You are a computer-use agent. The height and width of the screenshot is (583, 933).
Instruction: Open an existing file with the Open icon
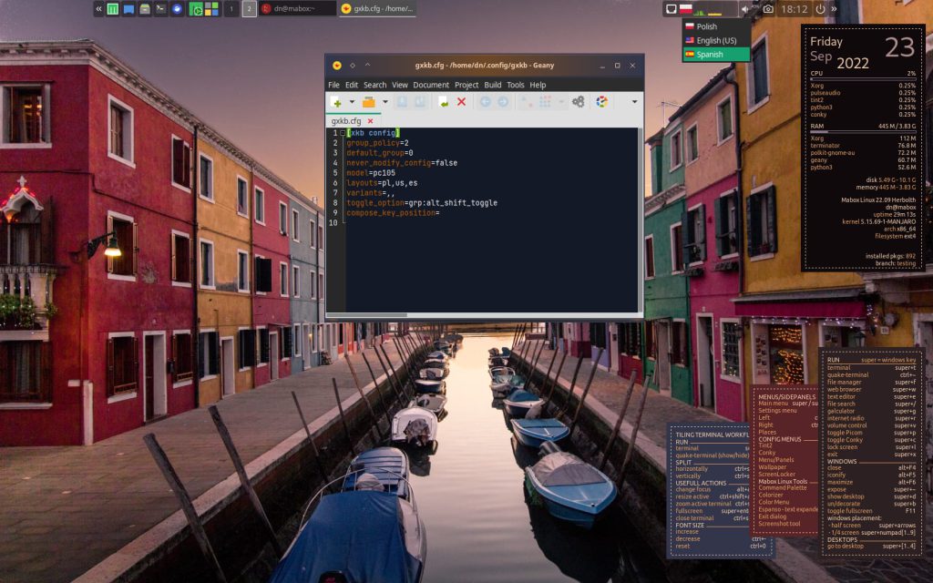point(368,102)
